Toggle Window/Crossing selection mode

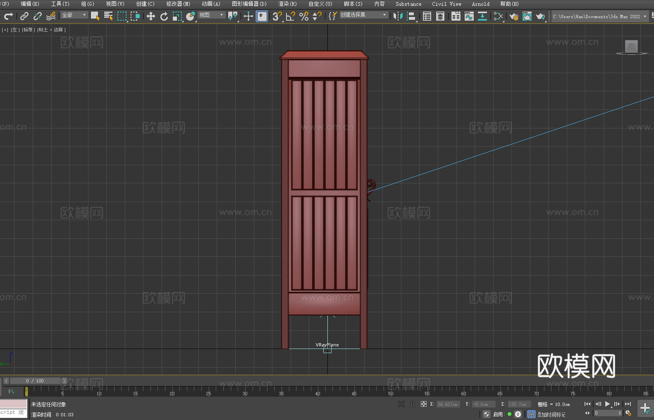[135, 16]
